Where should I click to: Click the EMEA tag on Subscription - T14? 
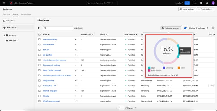[x=212, y=86]
